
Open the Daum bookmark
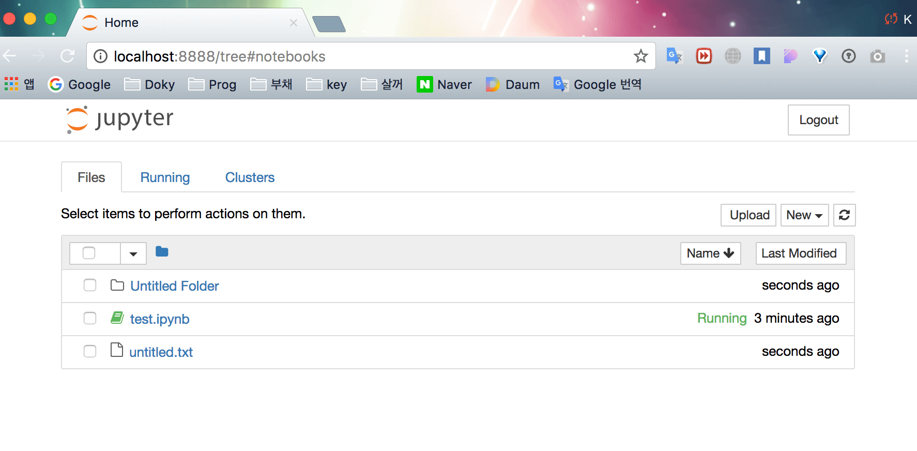click(x=512, y=84)
